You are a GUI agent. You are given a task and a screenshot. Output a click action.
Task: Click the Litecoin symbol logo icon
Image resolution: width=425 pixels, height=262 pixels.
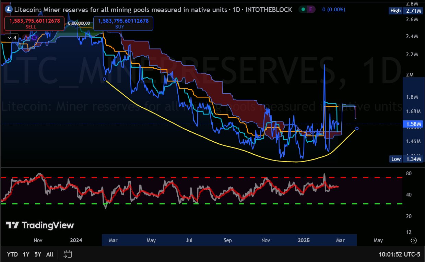coord(8,10)
